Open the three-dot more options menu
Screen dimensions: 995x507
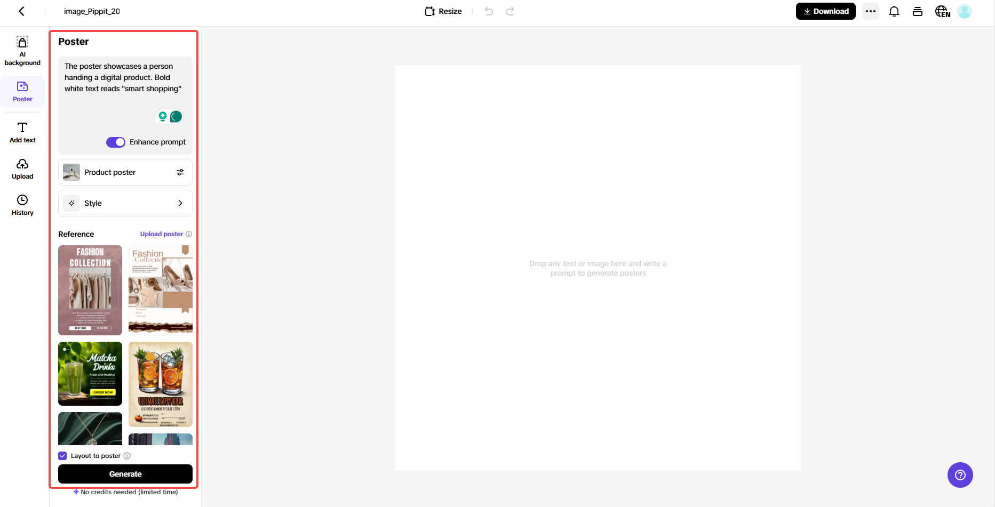tap(871, 11)
